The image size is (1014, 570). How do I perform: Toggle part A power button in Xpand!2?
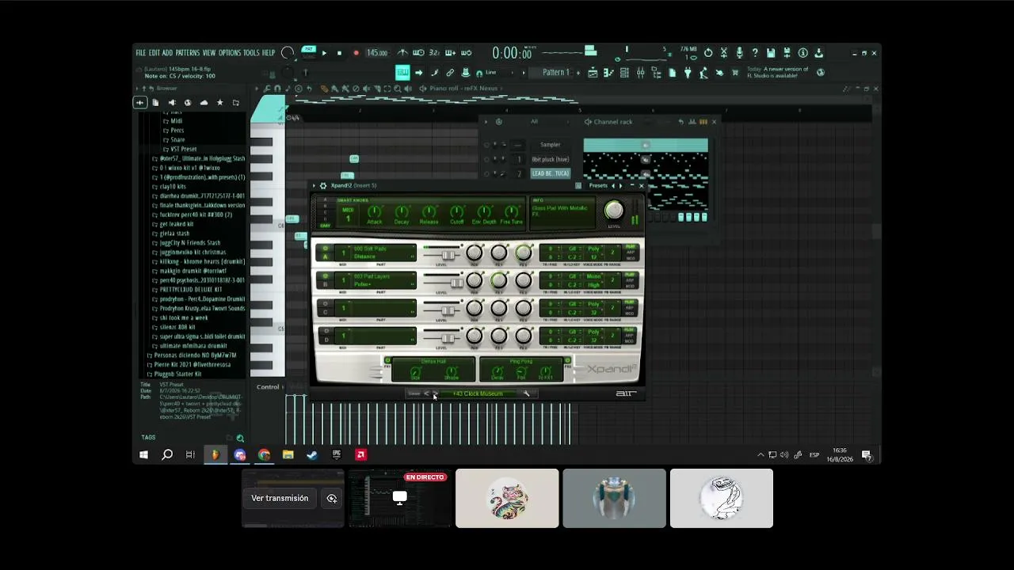(326, 249)
